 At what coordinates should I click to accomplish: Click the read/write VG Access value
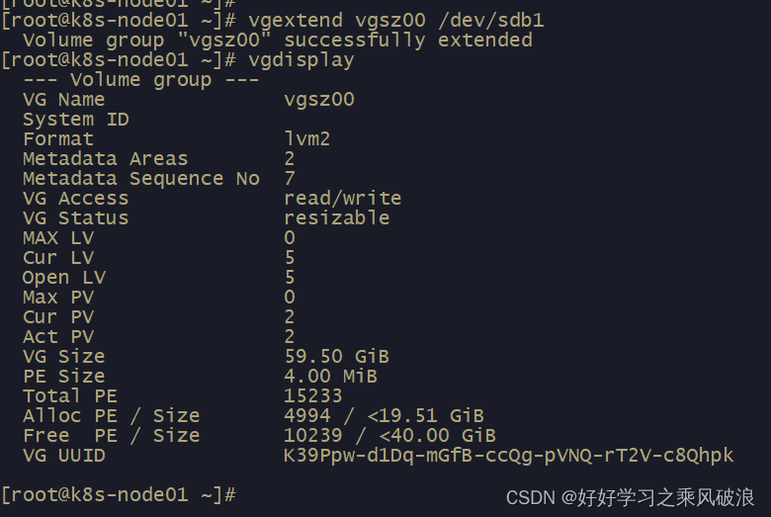[x=342, y=198]
